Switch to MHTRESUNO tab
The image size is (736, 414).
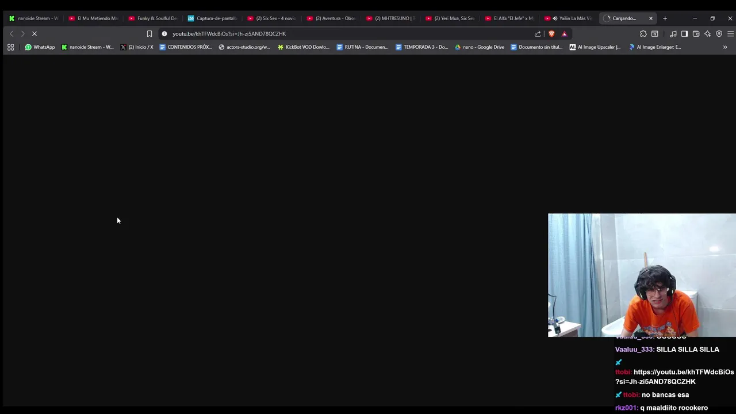click(x=391, y=18)
